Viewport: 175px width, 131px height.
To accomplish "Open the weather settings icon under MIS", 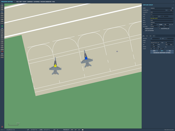I will 2,16.
